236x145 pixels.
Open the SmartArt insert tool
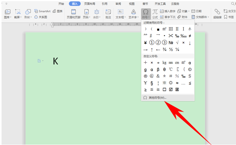[x=42, y=11]
